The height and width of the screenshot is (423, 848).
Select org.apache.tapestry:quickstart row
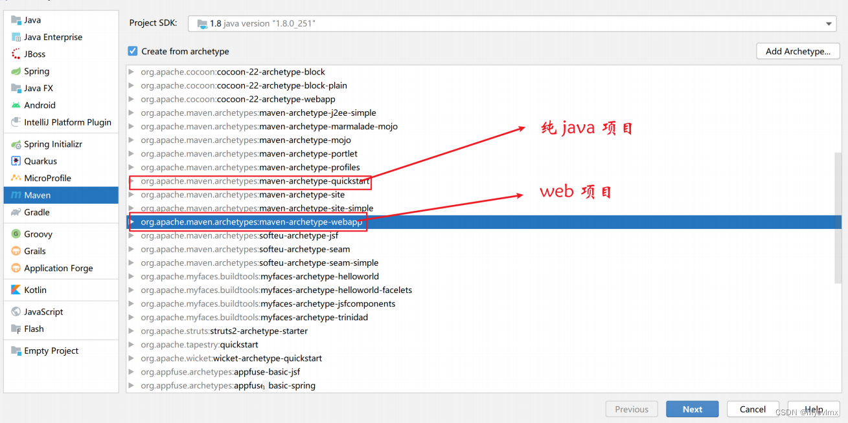point(483,344)
